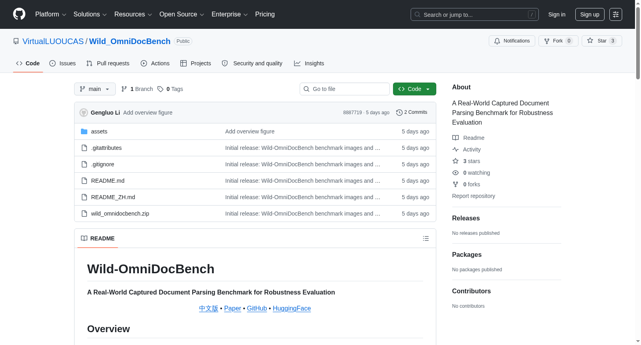Screen dimensions: 641x345
Task: Switch to the Actions tab
Action: 155,63
